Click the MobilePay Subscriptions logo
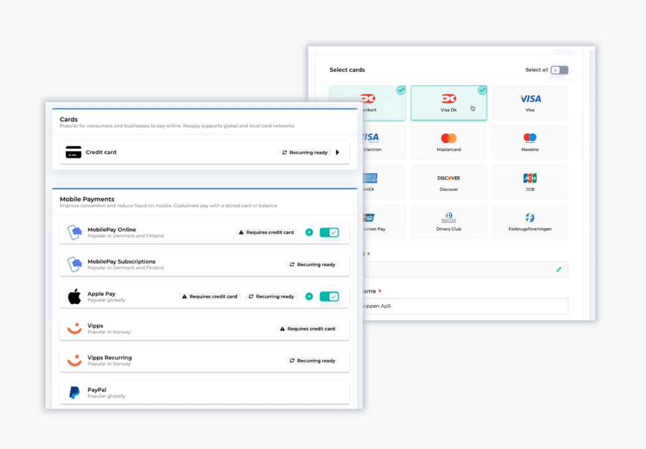Viewport: 646px width, 449px height. tap(75, 265)
